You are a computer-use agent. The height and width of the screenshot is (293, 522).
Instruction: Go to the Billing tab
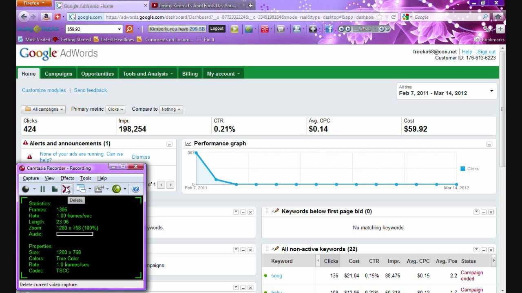coord(190,74)
